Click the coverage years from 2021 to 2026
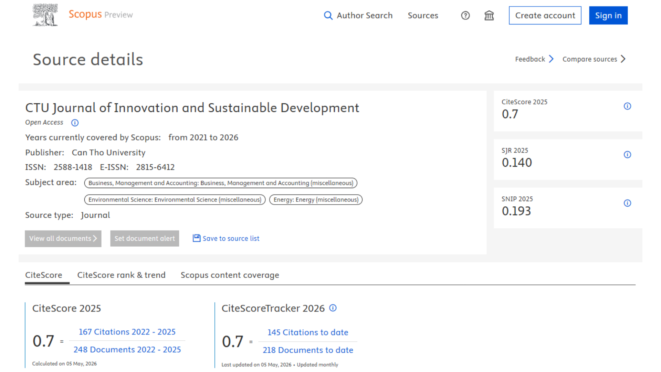This screenshot has height=372, width=661. pos(203,137)
